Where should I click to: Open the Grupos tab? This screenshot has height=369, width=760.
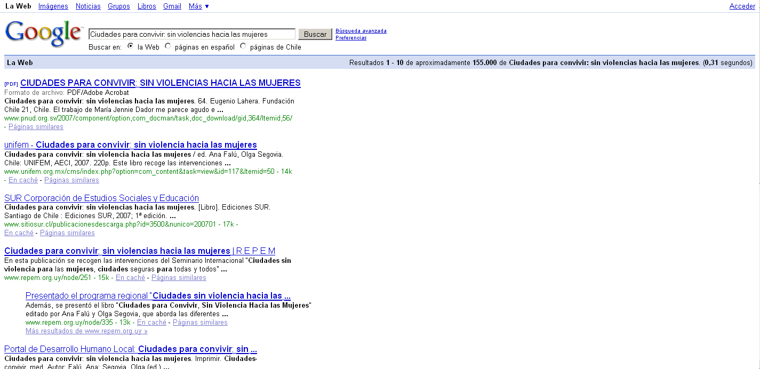click(119, 6)
